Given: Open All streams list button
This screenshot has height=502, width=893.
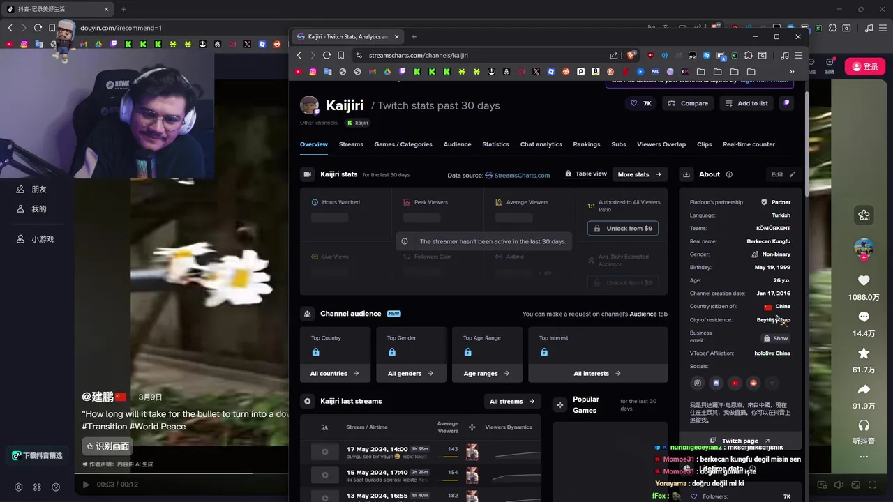Looking at the screenshot, I should point(512,401).
